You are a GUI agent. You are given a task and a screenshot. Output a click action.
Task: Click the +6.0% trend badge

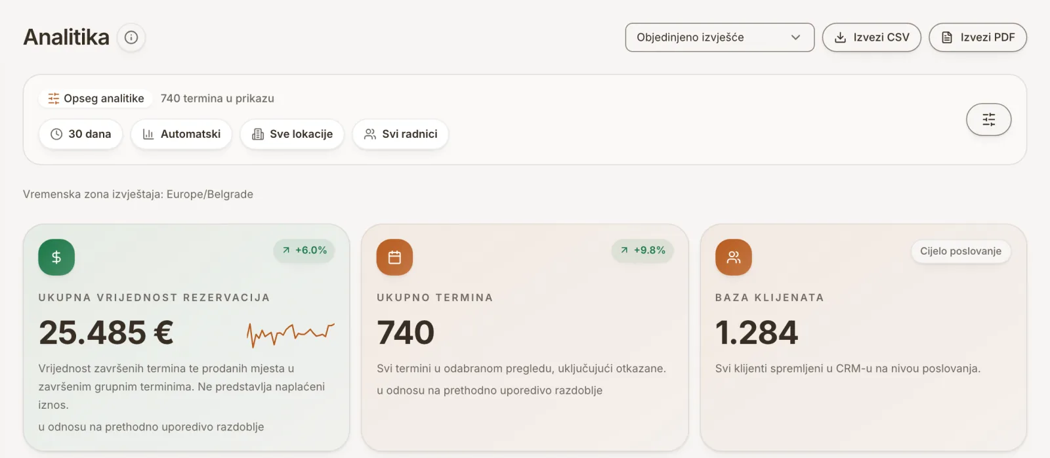[304, 250]
